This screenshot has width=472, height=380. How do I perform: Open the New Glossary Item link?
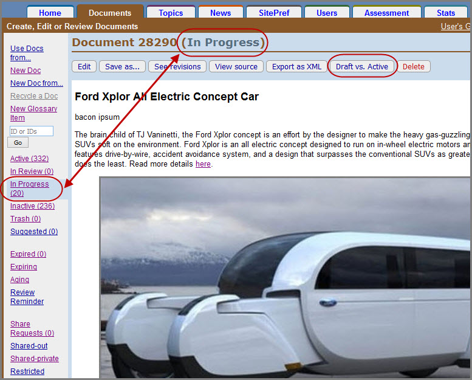(34, 113)
